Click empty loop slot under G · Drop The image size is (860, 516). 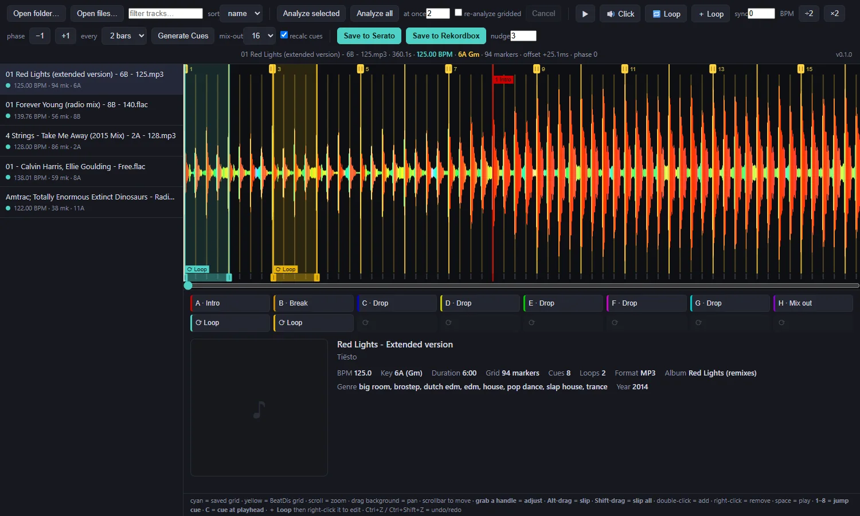pos(730,323)
